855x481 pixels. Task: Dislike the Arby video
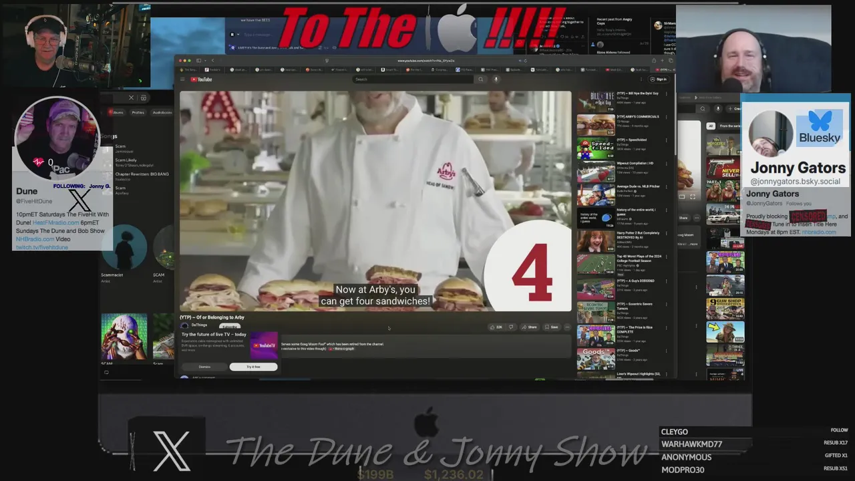[x=511, y=327]
